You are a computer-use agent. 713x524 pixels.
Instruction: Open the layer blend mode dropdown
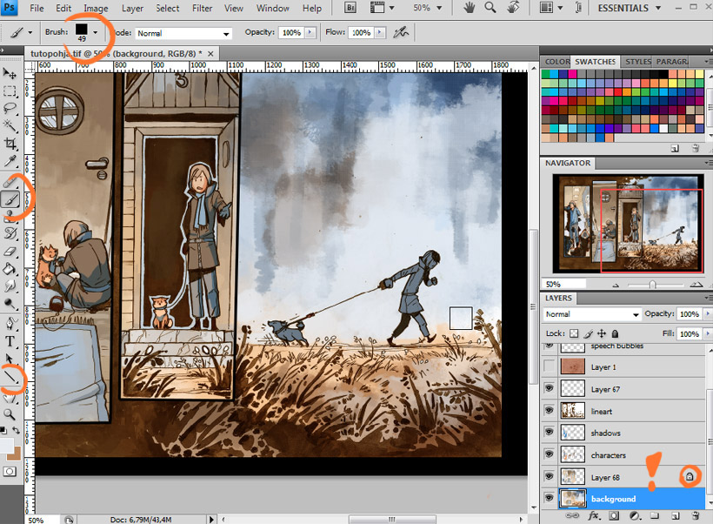(591, 314)
